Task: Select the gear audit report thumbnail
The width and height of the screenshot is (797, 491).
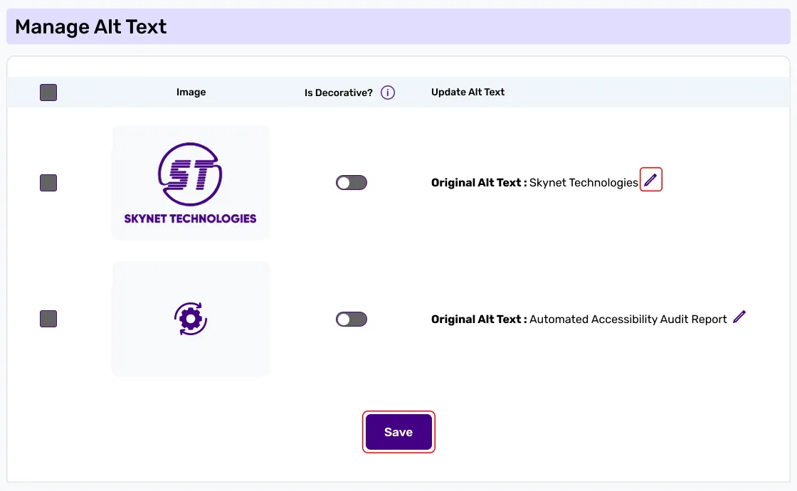Action: (191, 319)
